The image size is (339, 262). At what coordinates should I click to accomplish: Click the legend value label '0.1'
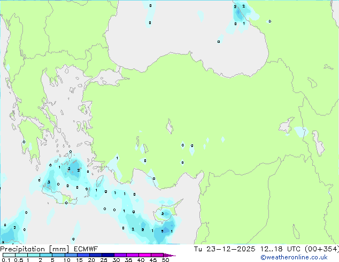click(6, 260)
